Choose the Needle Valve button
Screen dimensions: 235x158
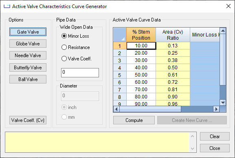[28, 55]
